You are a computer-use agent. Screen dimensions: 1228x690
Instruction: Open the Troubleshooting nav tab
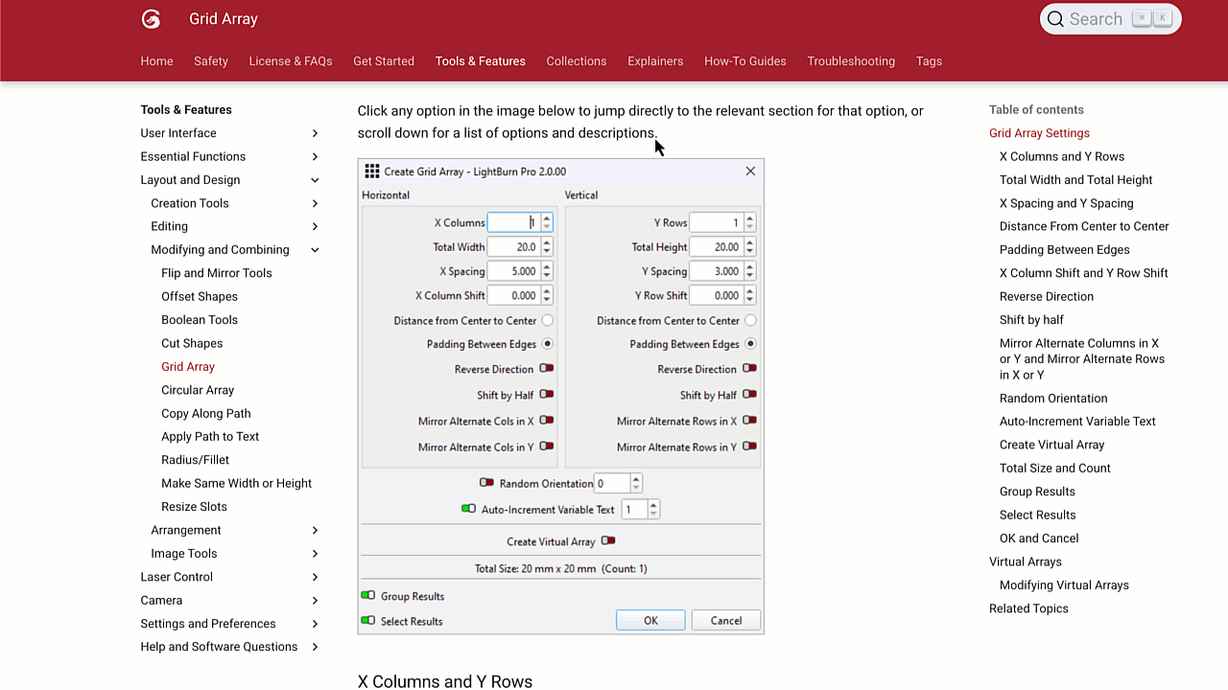click(850, 61)
